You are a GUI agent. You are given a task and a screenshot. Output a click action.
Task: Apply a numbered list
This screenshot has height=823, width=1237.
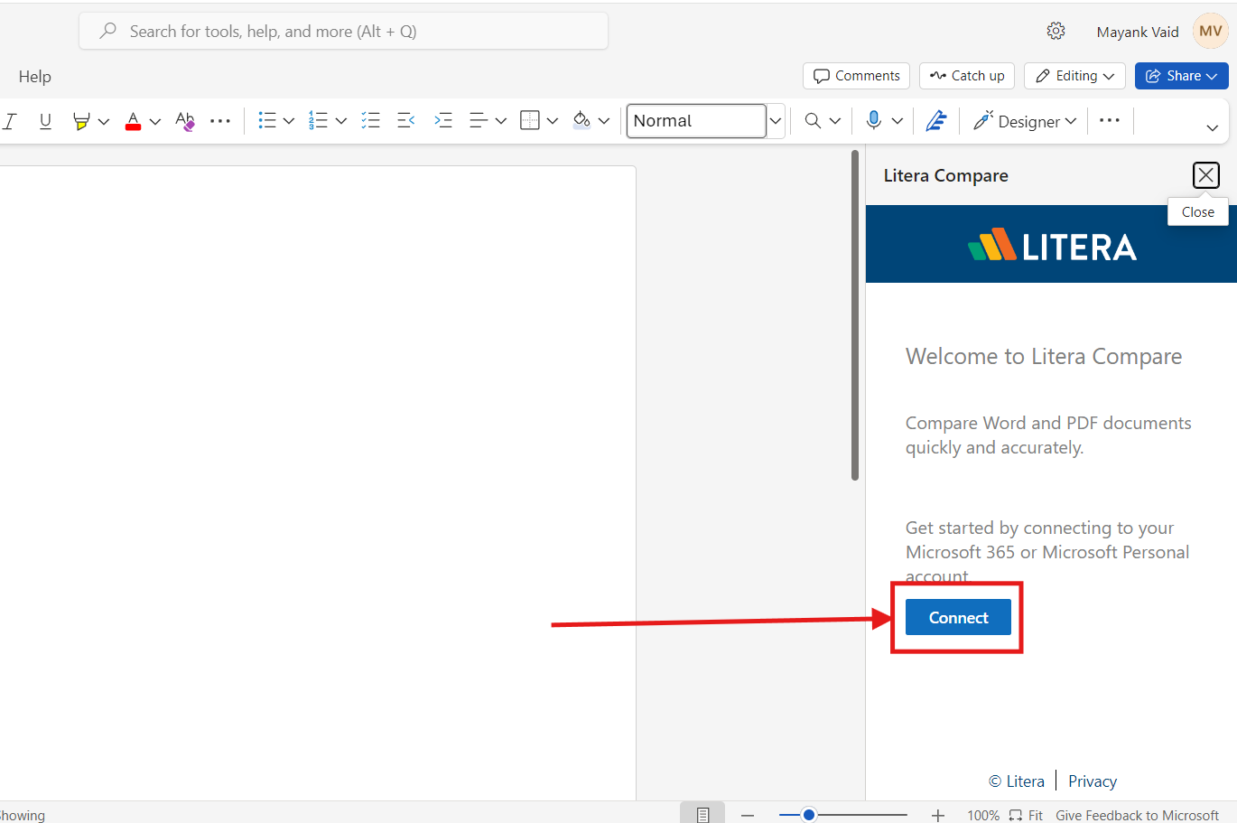(x=320, y=120)
